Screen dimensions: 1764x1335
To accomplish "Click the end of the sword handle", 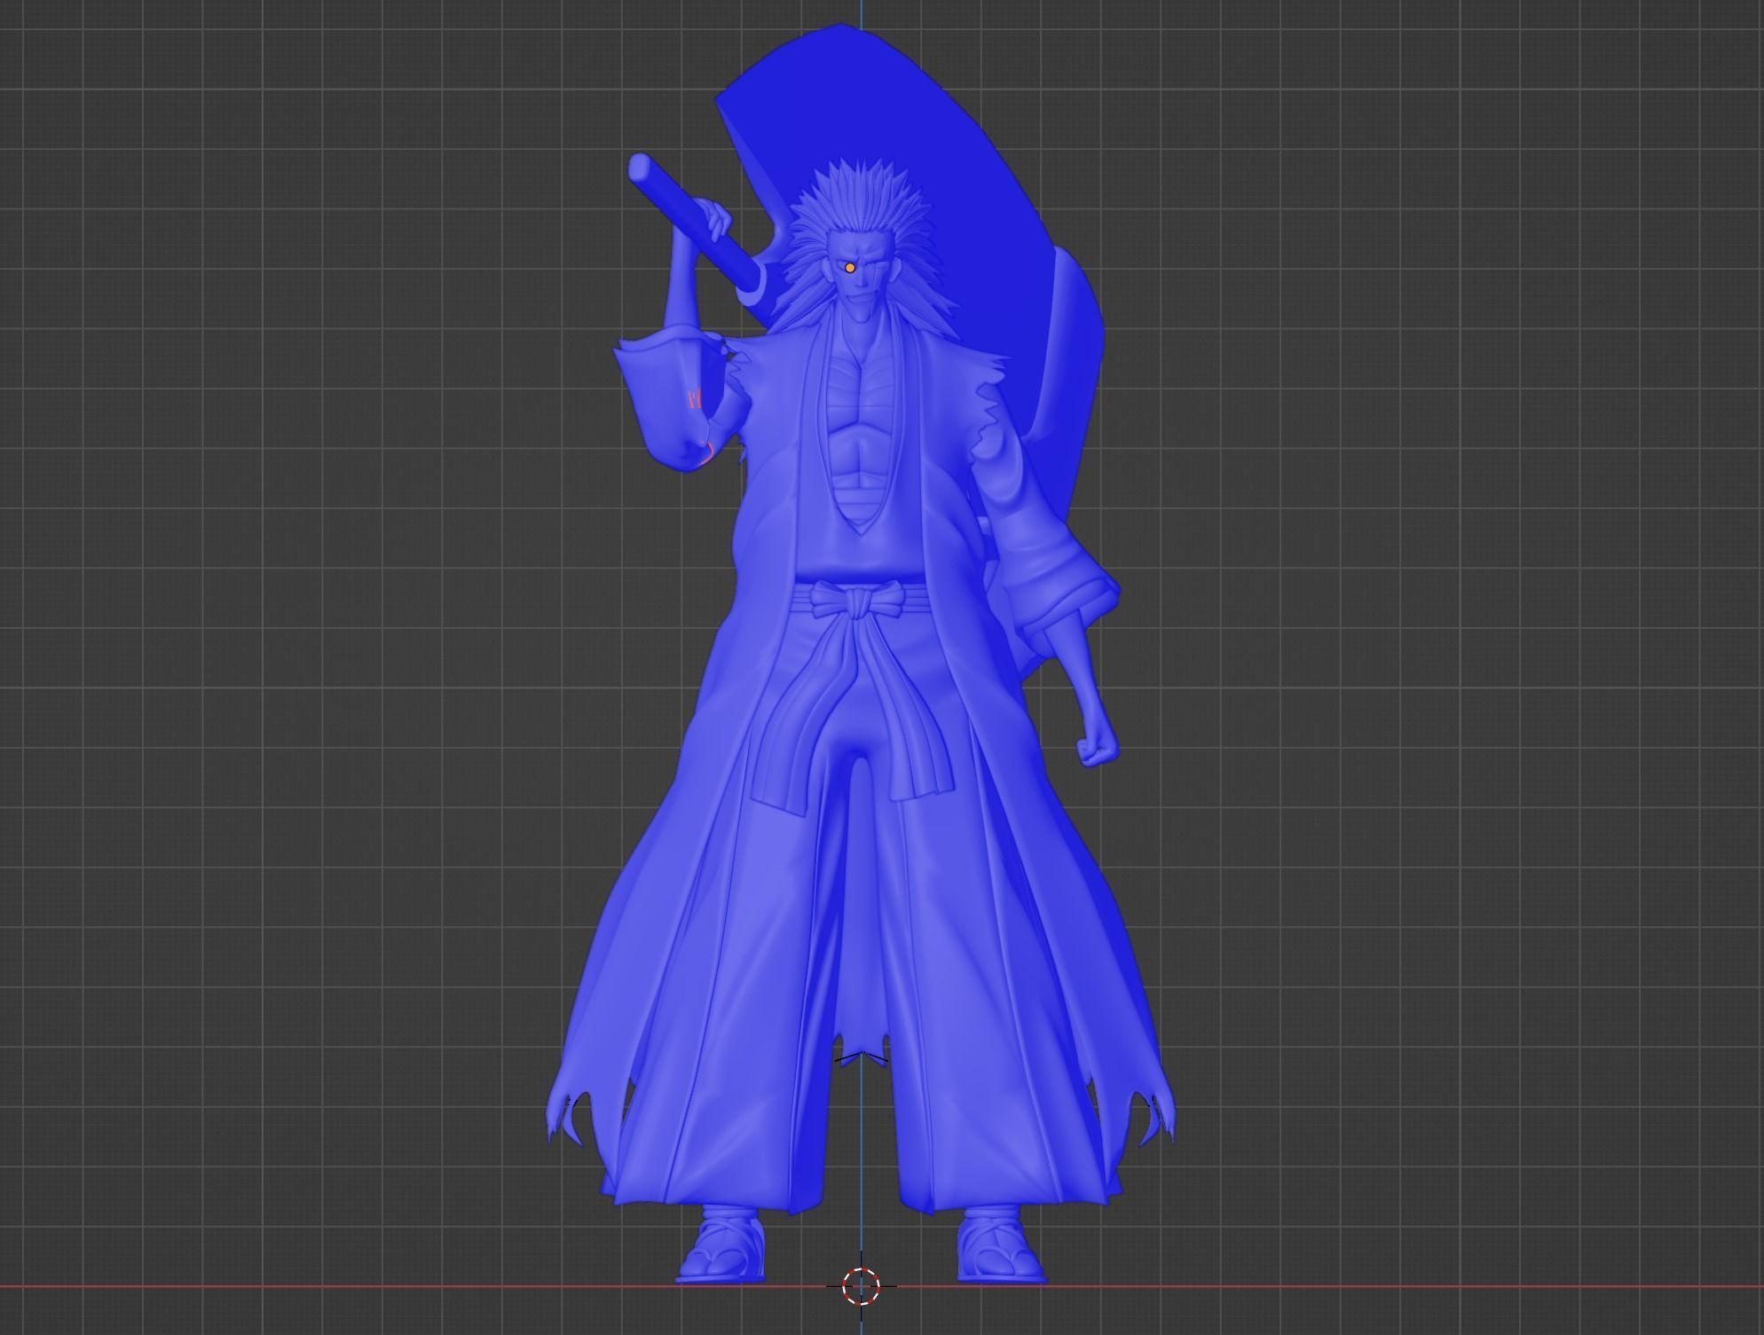I will pyautogui.click(x=639, y=166).
